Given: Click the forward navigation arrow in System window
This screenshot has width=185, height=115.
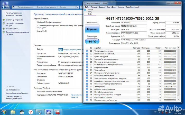Looking at the screenshot, I should click(x=8, y=7).
